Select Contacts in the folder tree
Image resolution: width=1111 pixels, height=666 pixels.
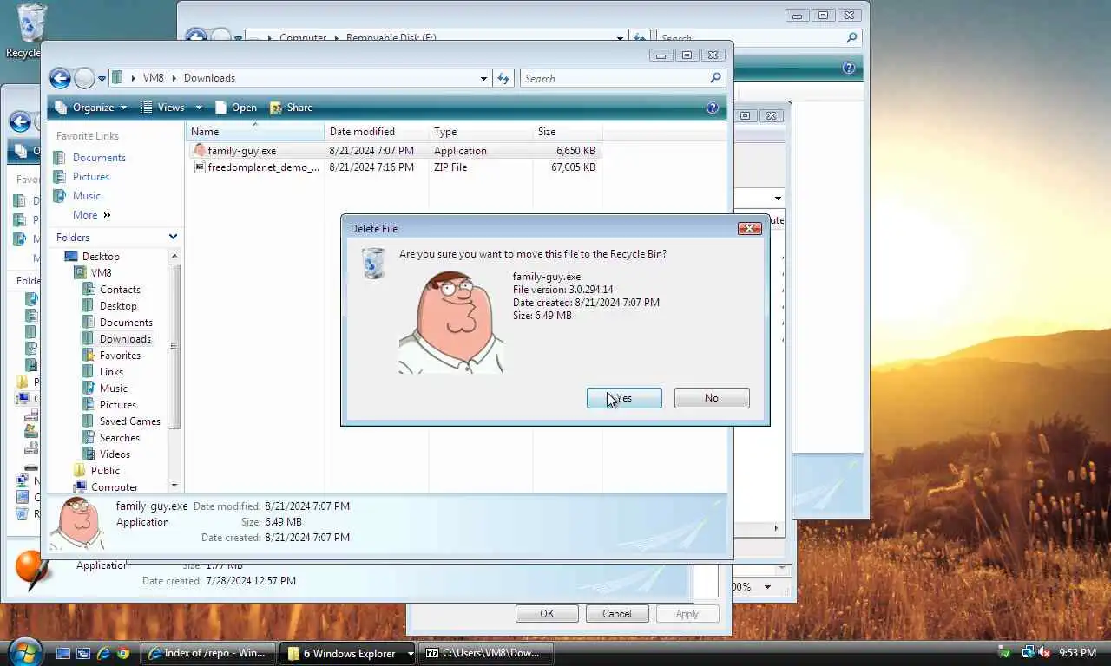coord(120,290)
